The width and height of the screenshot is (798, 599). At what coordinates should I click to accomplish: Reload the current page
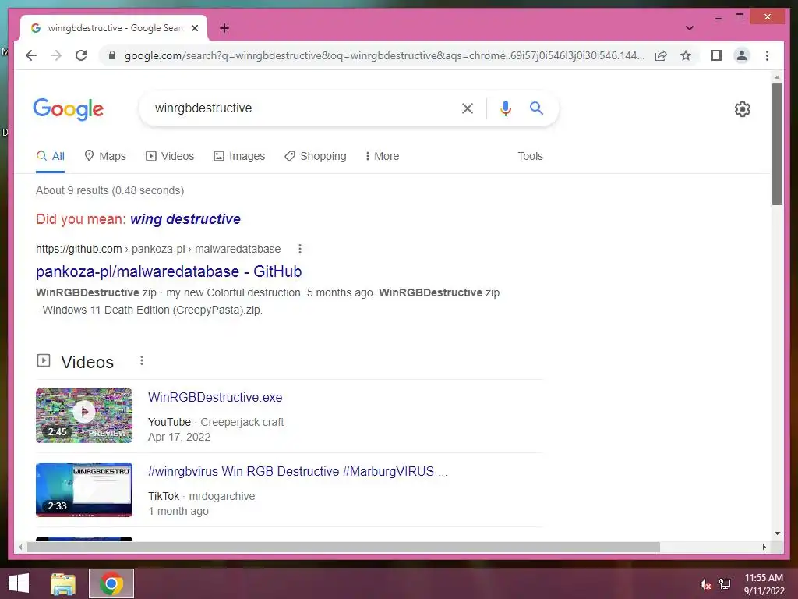[x=81, y=55]
